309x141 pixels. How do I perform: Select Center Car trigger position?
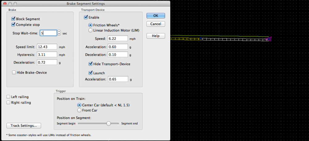(79, 105)
